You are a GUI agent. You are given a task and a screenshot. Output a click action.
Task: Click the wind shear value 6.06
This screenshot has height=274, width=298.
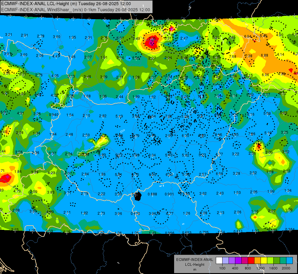(x=265, y=75)
